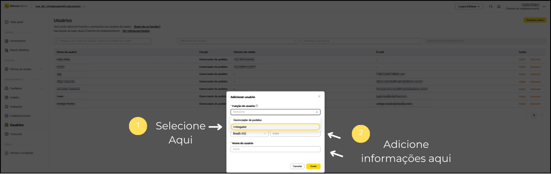Viewport: 551px width, 174px height.
Task: Open Desempenho in the sidebar
Action: [18, 41]
